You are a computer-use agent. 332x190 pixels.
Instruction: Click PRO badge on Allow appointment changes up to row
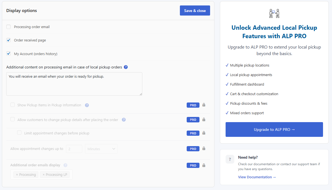point(193,149)
